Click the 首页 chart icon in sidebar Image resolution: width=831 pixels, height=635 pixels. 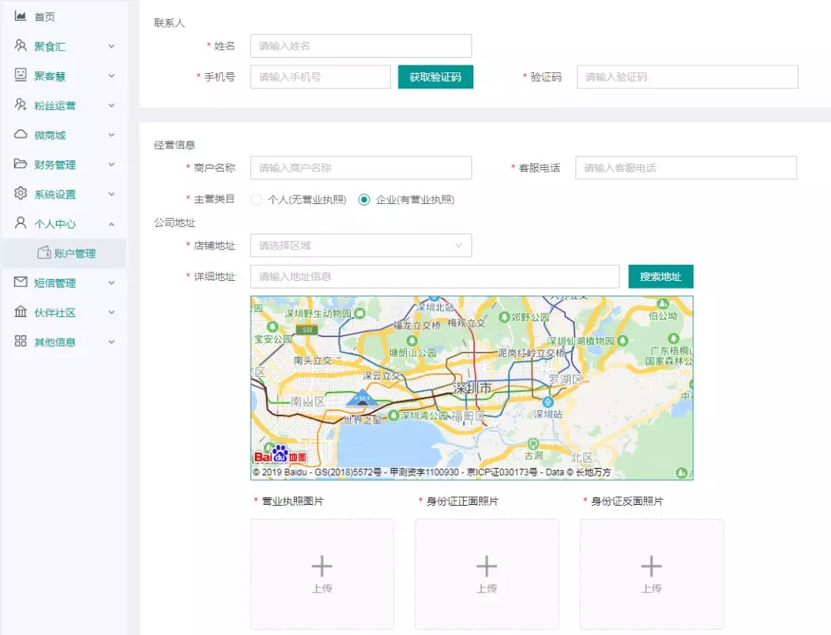tap(21, 16)
